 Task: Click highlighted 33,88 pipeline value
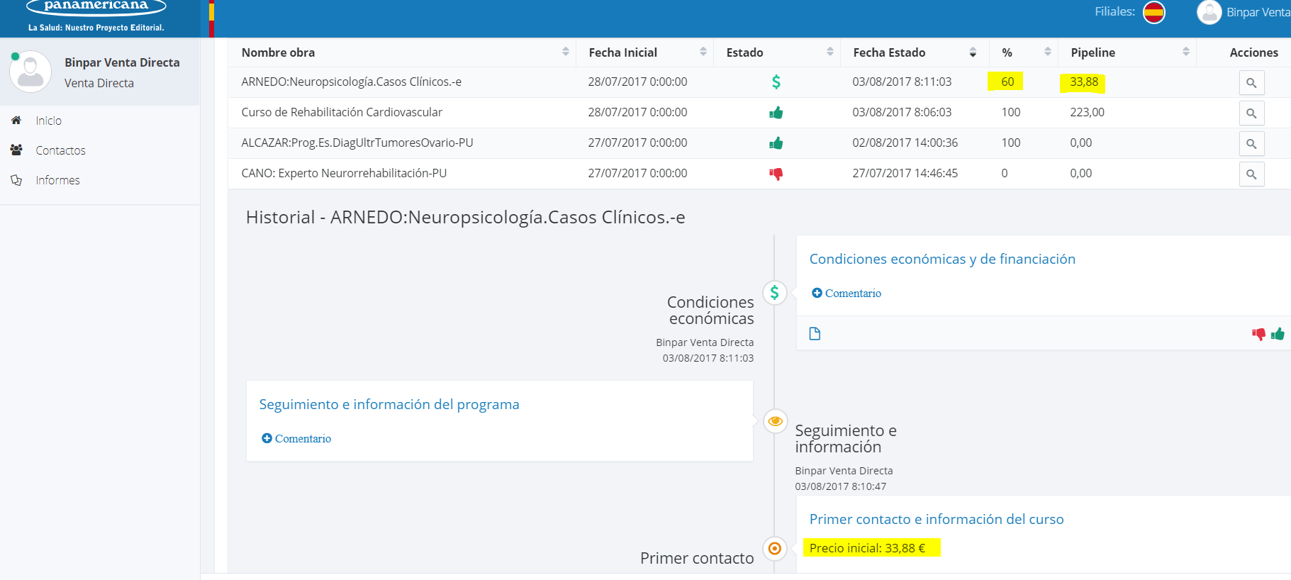1084,82
